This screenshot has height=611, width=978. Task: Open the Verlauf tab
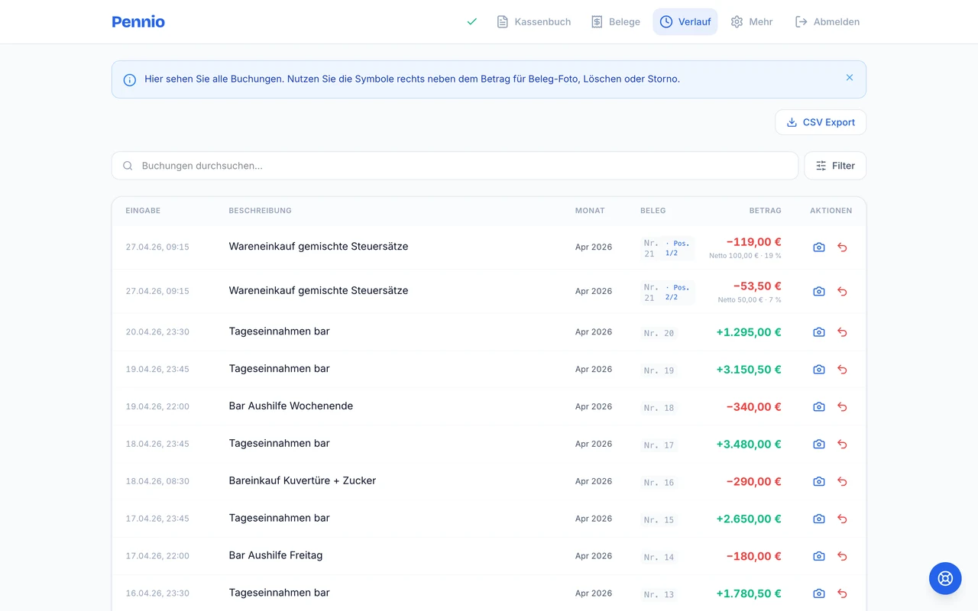coord(685,22)
